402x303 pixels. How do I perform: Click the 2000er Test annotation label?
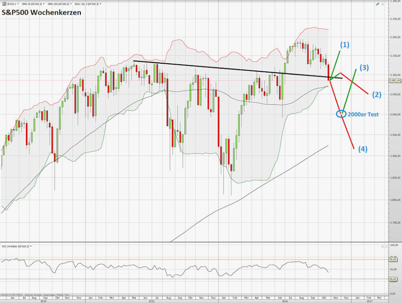tap(364, 114)
